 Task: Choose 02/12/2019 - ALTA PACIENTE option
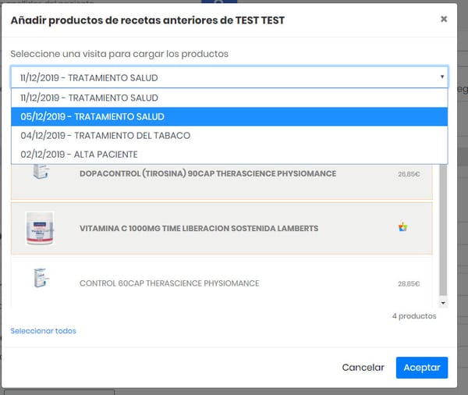pos(229,155)
